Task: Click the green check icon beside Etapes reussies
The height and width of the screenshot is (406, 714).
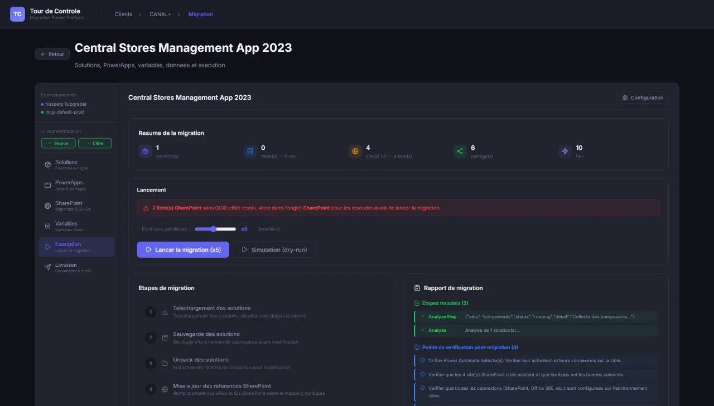Action: (x=417, y=303)
